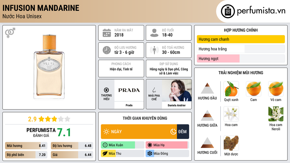Click the Infusion Mandarine title
Screen dimensions: 290x163
(x=41, y=8)
